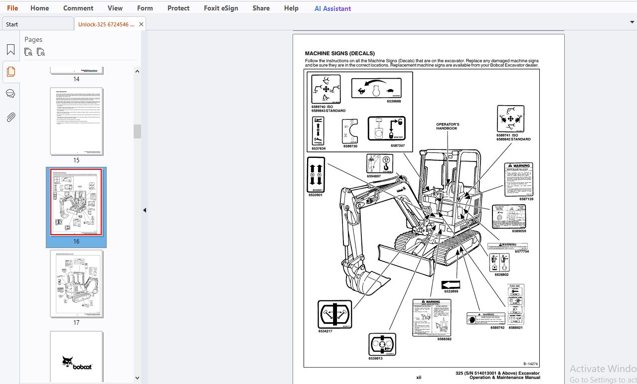Click the thumbnail panel scrollbar handle
This screenshot has width=637, height=384.
(x=137, y=131)
